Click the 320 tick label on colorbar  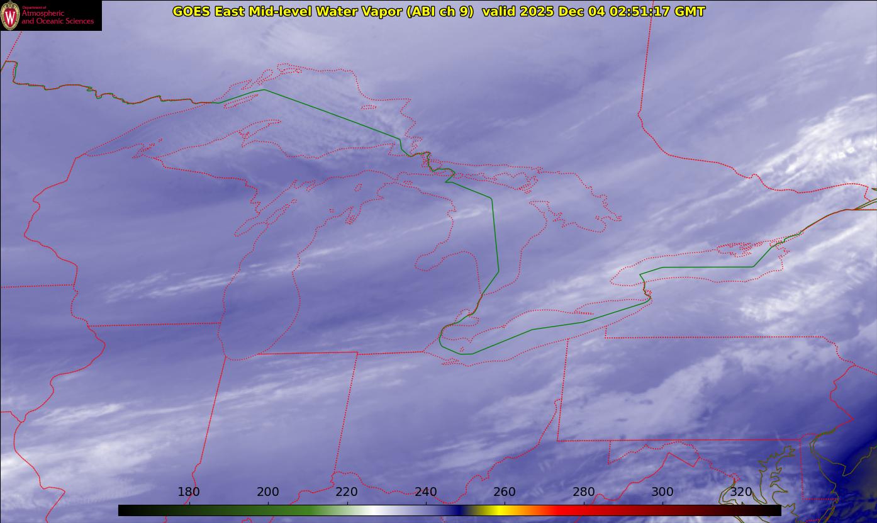[x=742, y=492]
